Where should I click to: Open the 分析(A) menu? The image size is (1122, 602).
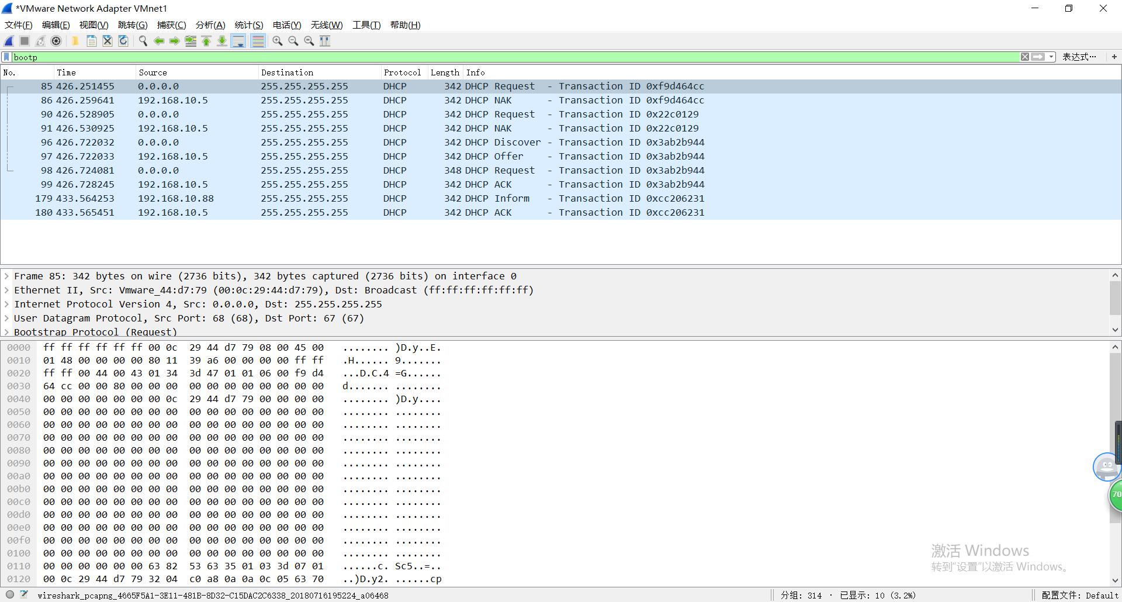tap(210, 25)
